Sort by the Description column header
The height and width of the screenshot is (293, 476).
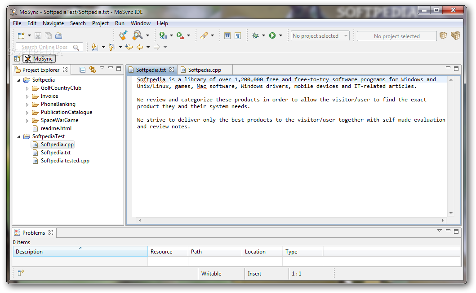click(80, 251)
